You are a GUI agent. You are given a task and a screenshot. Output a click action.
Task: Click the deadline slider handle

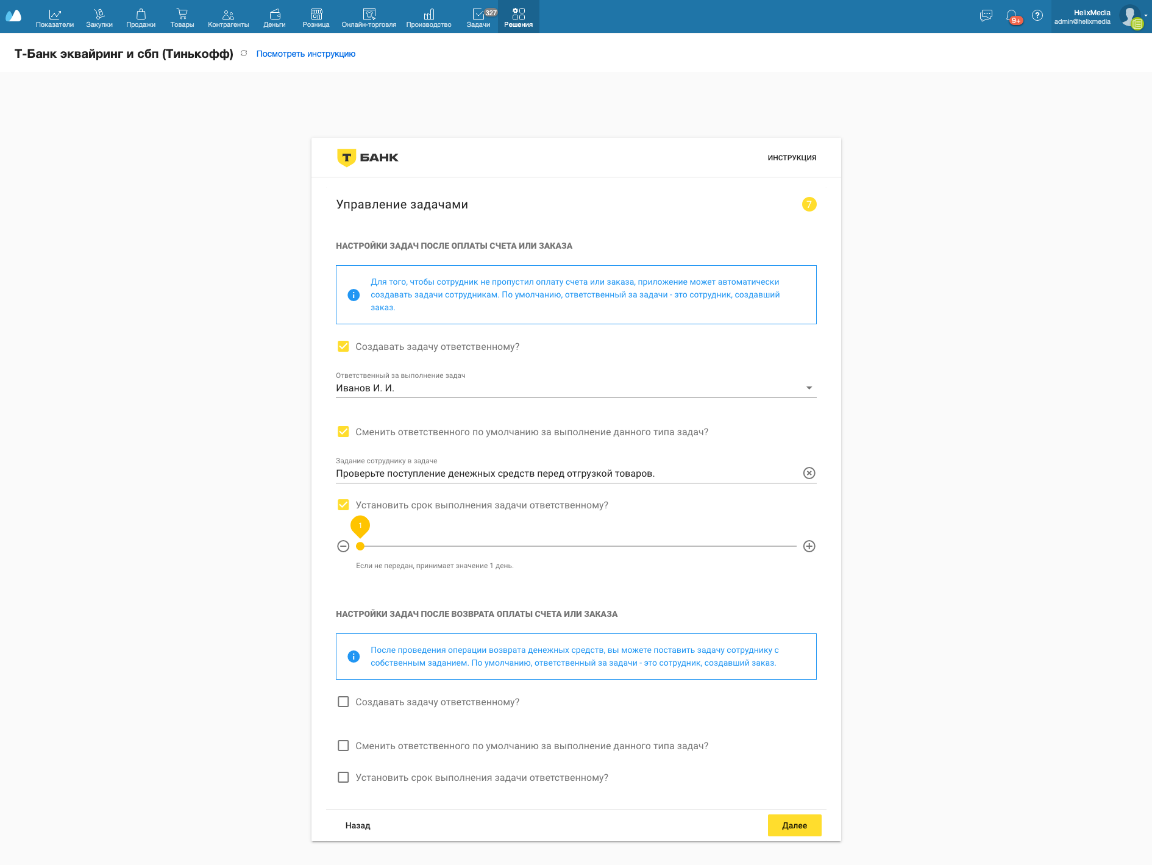point(360,546)
